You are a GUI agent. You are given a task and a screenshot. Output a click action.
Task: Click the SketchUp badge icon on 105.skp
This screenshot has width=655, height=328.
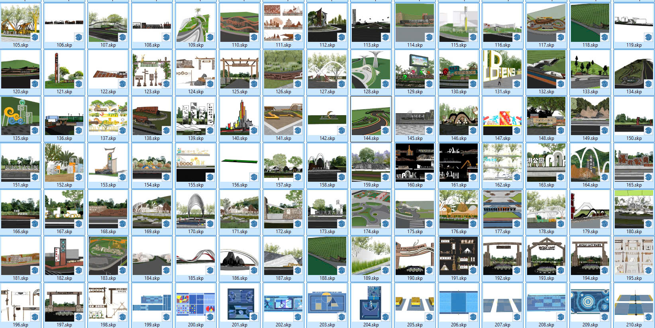click(x=35, y=37)
